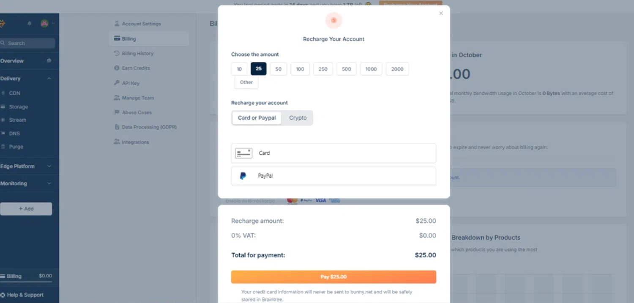
Task: Open Account Settings menu entry
Action: point(141,24)
